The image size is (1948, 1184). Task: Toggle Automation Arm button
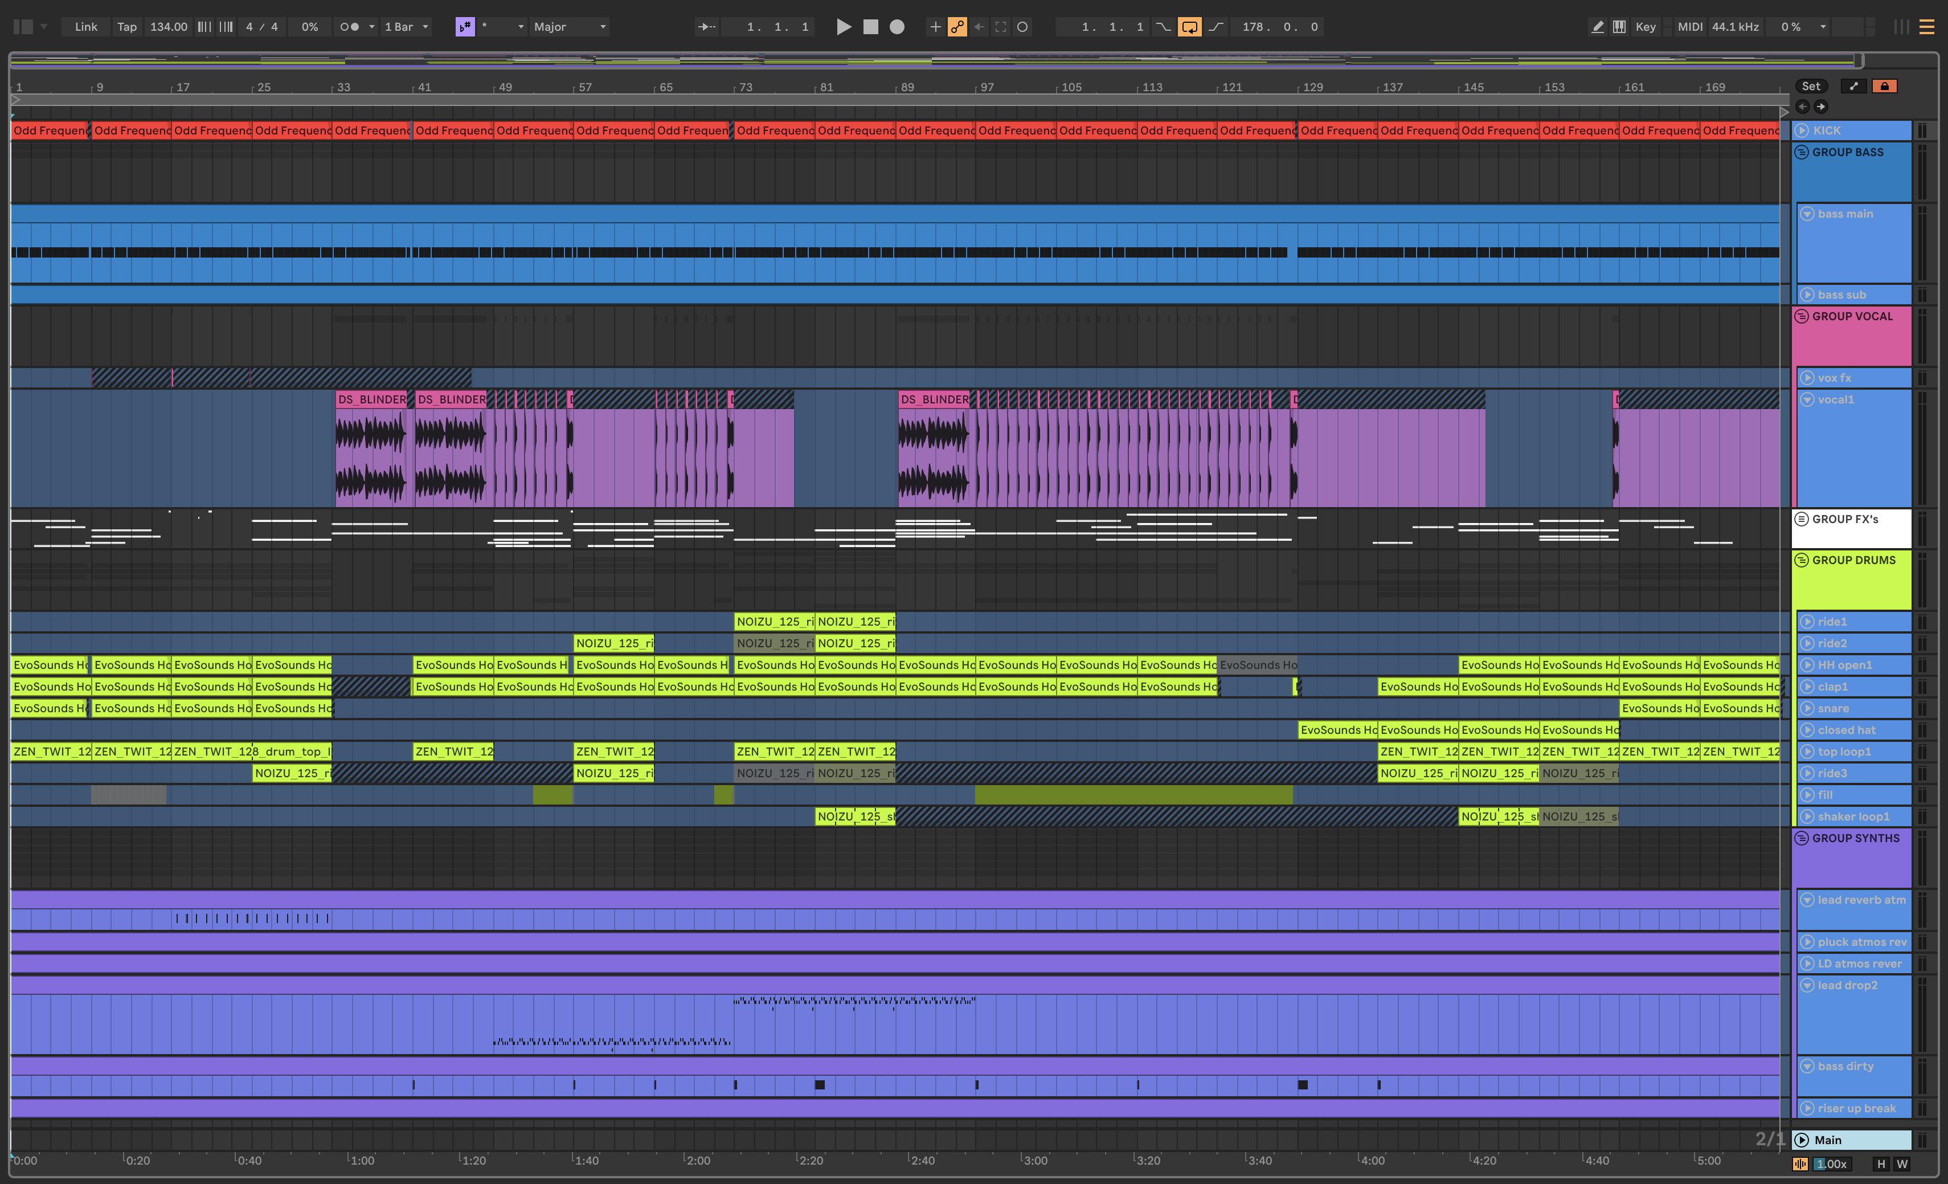957,27
